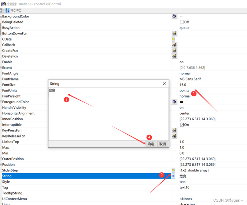Screen dimensions: 247x205
Task: Uncheck the Interruptible On checkbox
Action: click(182, 125)
